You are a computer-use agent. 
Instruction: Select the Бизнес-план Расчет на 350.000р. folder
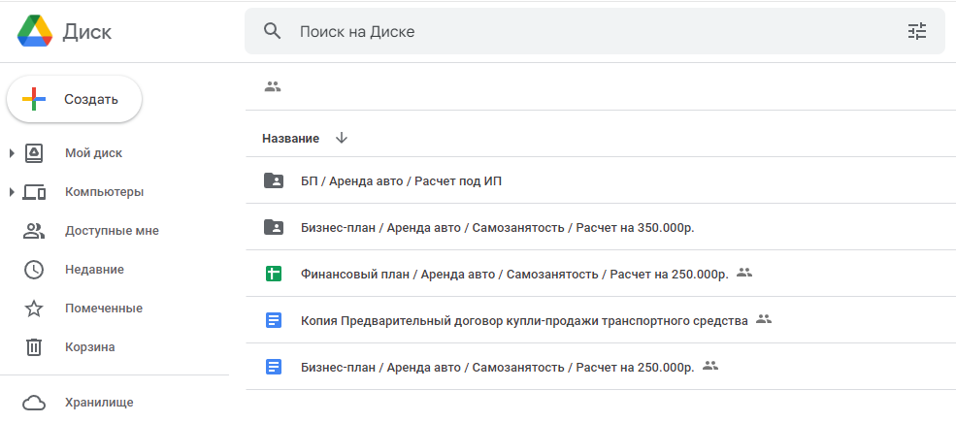[498, 227]
